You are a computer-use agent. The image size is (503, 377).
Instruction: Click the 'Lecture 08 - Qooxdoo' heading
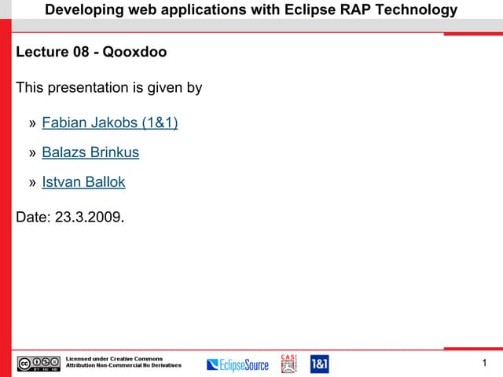[x=91, y=53]
